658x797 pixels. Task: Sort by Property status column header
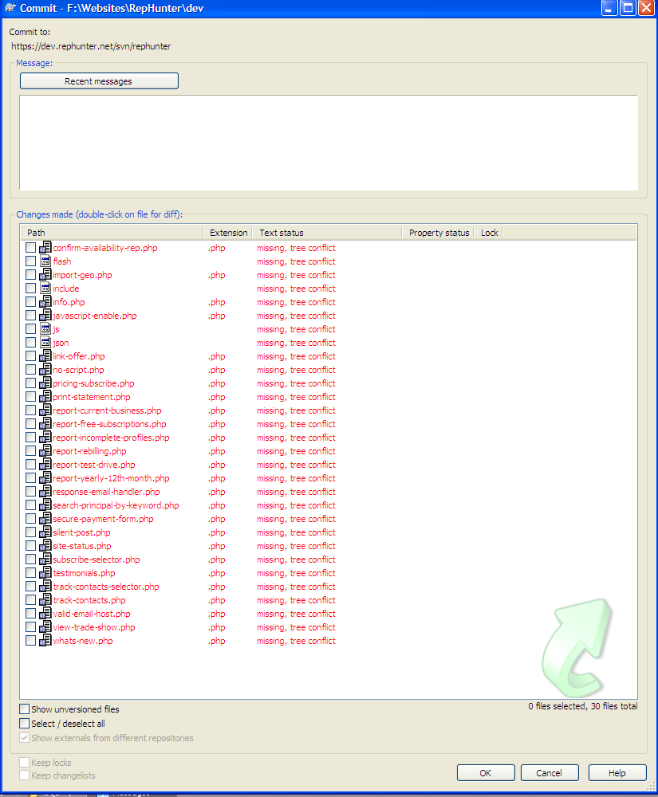tap(438, 233)
